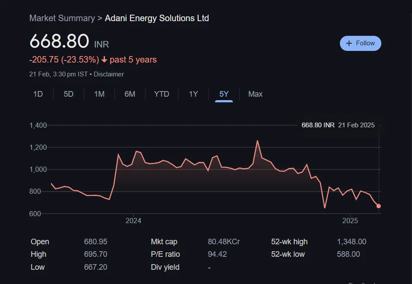Screen dimensions: 412x284
Task: Click the 'past 5 years' text
Action: [x=133, y=60]
